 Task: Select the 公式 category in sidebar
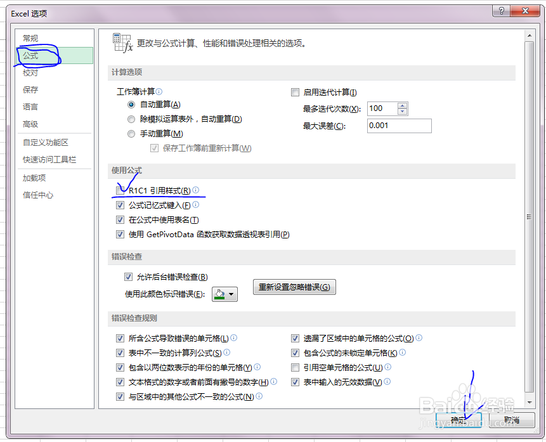pos(55,55)
